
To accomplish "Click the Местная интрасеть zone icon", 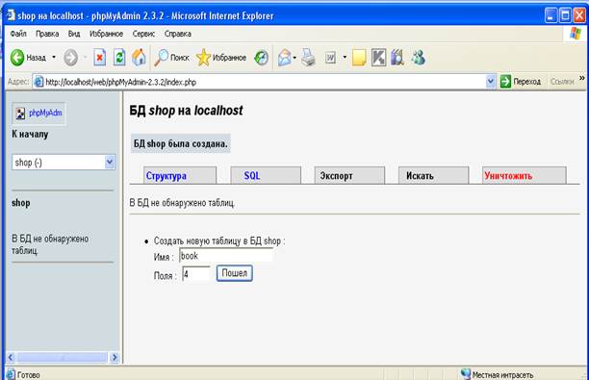I will pos(466,374).
